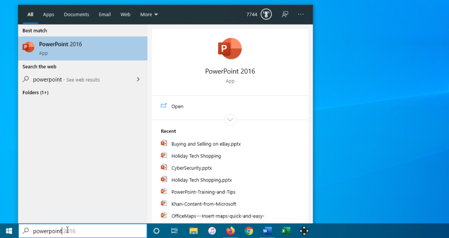The height and width of the screenshot is (238, 449).
Task: Click the file icon for Buying and Selling on eBay.pptx
Action: tap(164, 143)
